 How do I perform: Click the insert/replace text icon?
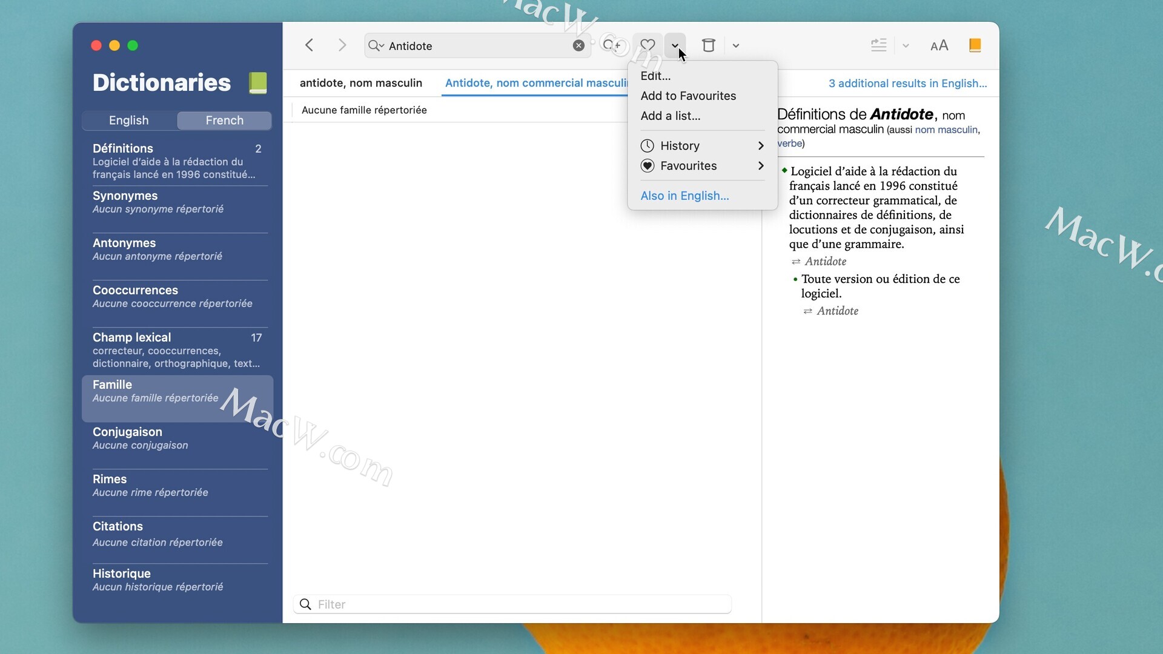(x=879, y=45)
